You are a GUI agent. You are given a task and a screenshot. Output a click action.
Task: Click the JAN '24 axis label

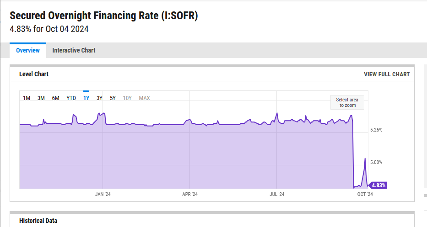(103, 194)
